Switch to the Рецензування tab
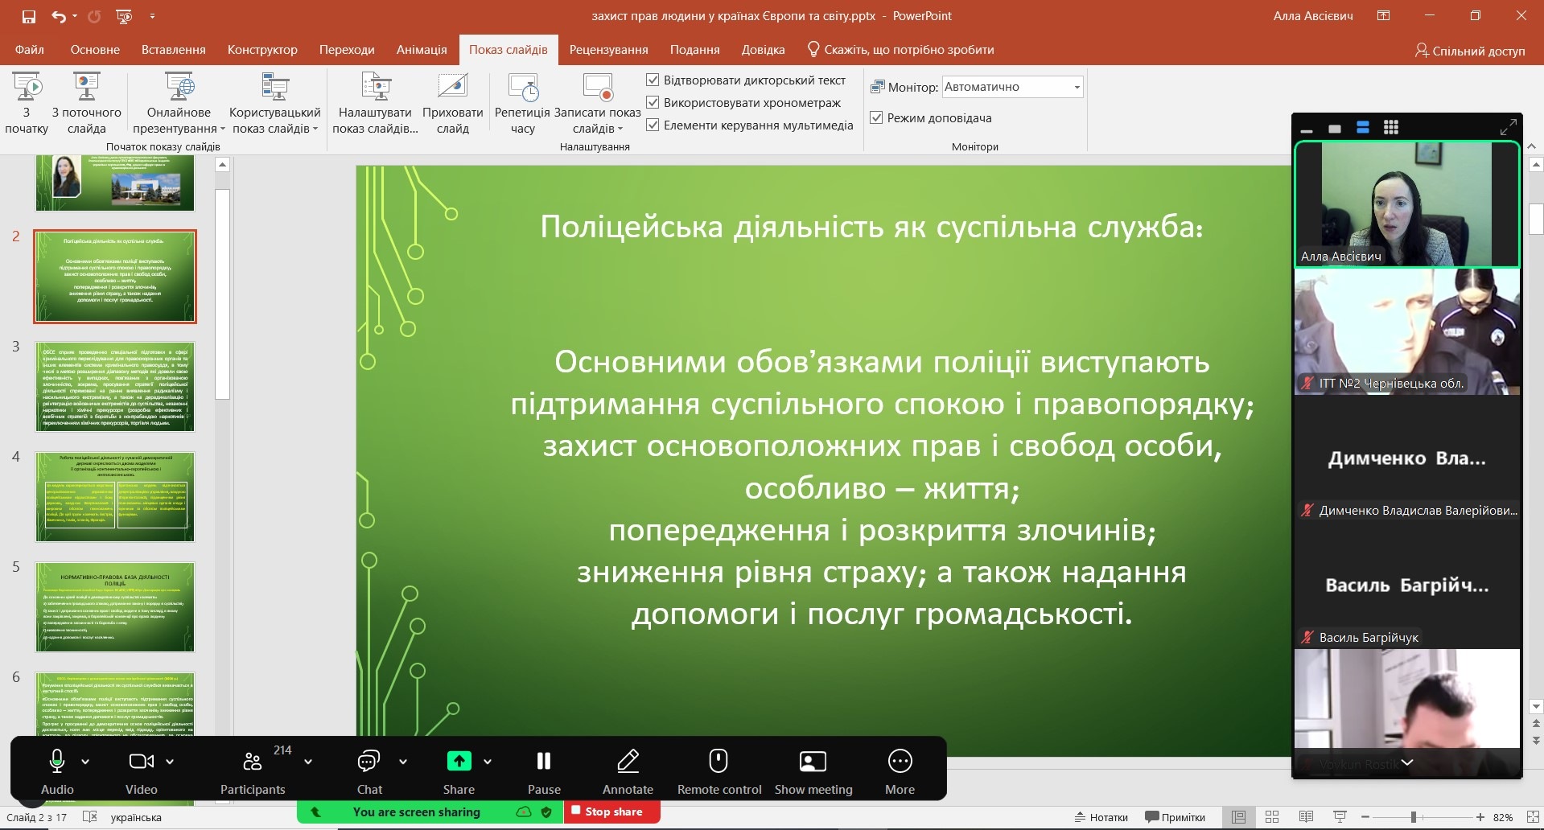 [x=608, y=50]
